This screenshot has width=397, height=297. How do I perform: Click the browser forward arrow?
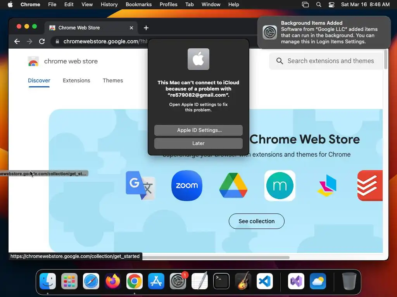click(x=29, y=41)
